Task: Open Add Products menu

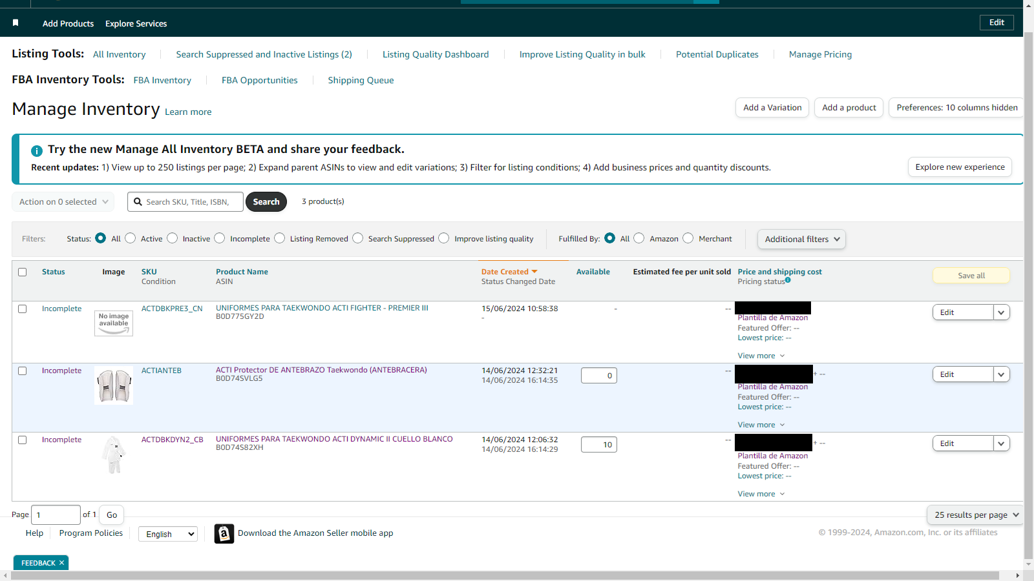Action: 68,23
